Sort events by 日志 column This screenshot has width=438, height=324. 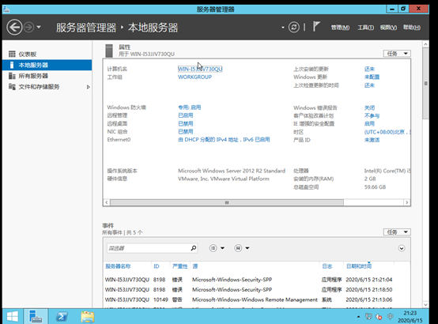tap(327, 266)
